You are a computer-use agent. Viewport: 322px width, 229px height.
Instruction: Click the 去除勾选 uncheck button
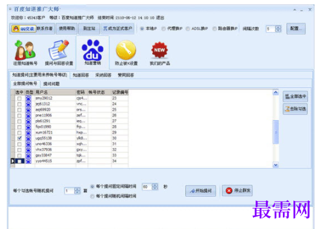[295, 109]
